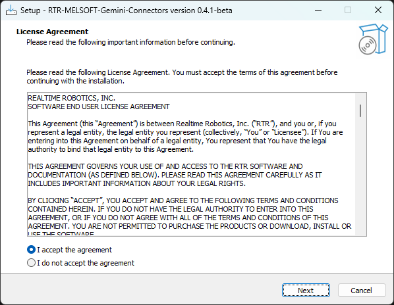Click the "REALTIME ROBOTICS, INC." license heading
This screenshot has width=394, height=305.
(72, 98)
